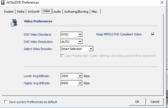Viewport: 168px width, 108px height.
Task: Open the DVD Video Standard dropdown arrow
Action: [x=80, y=35]
